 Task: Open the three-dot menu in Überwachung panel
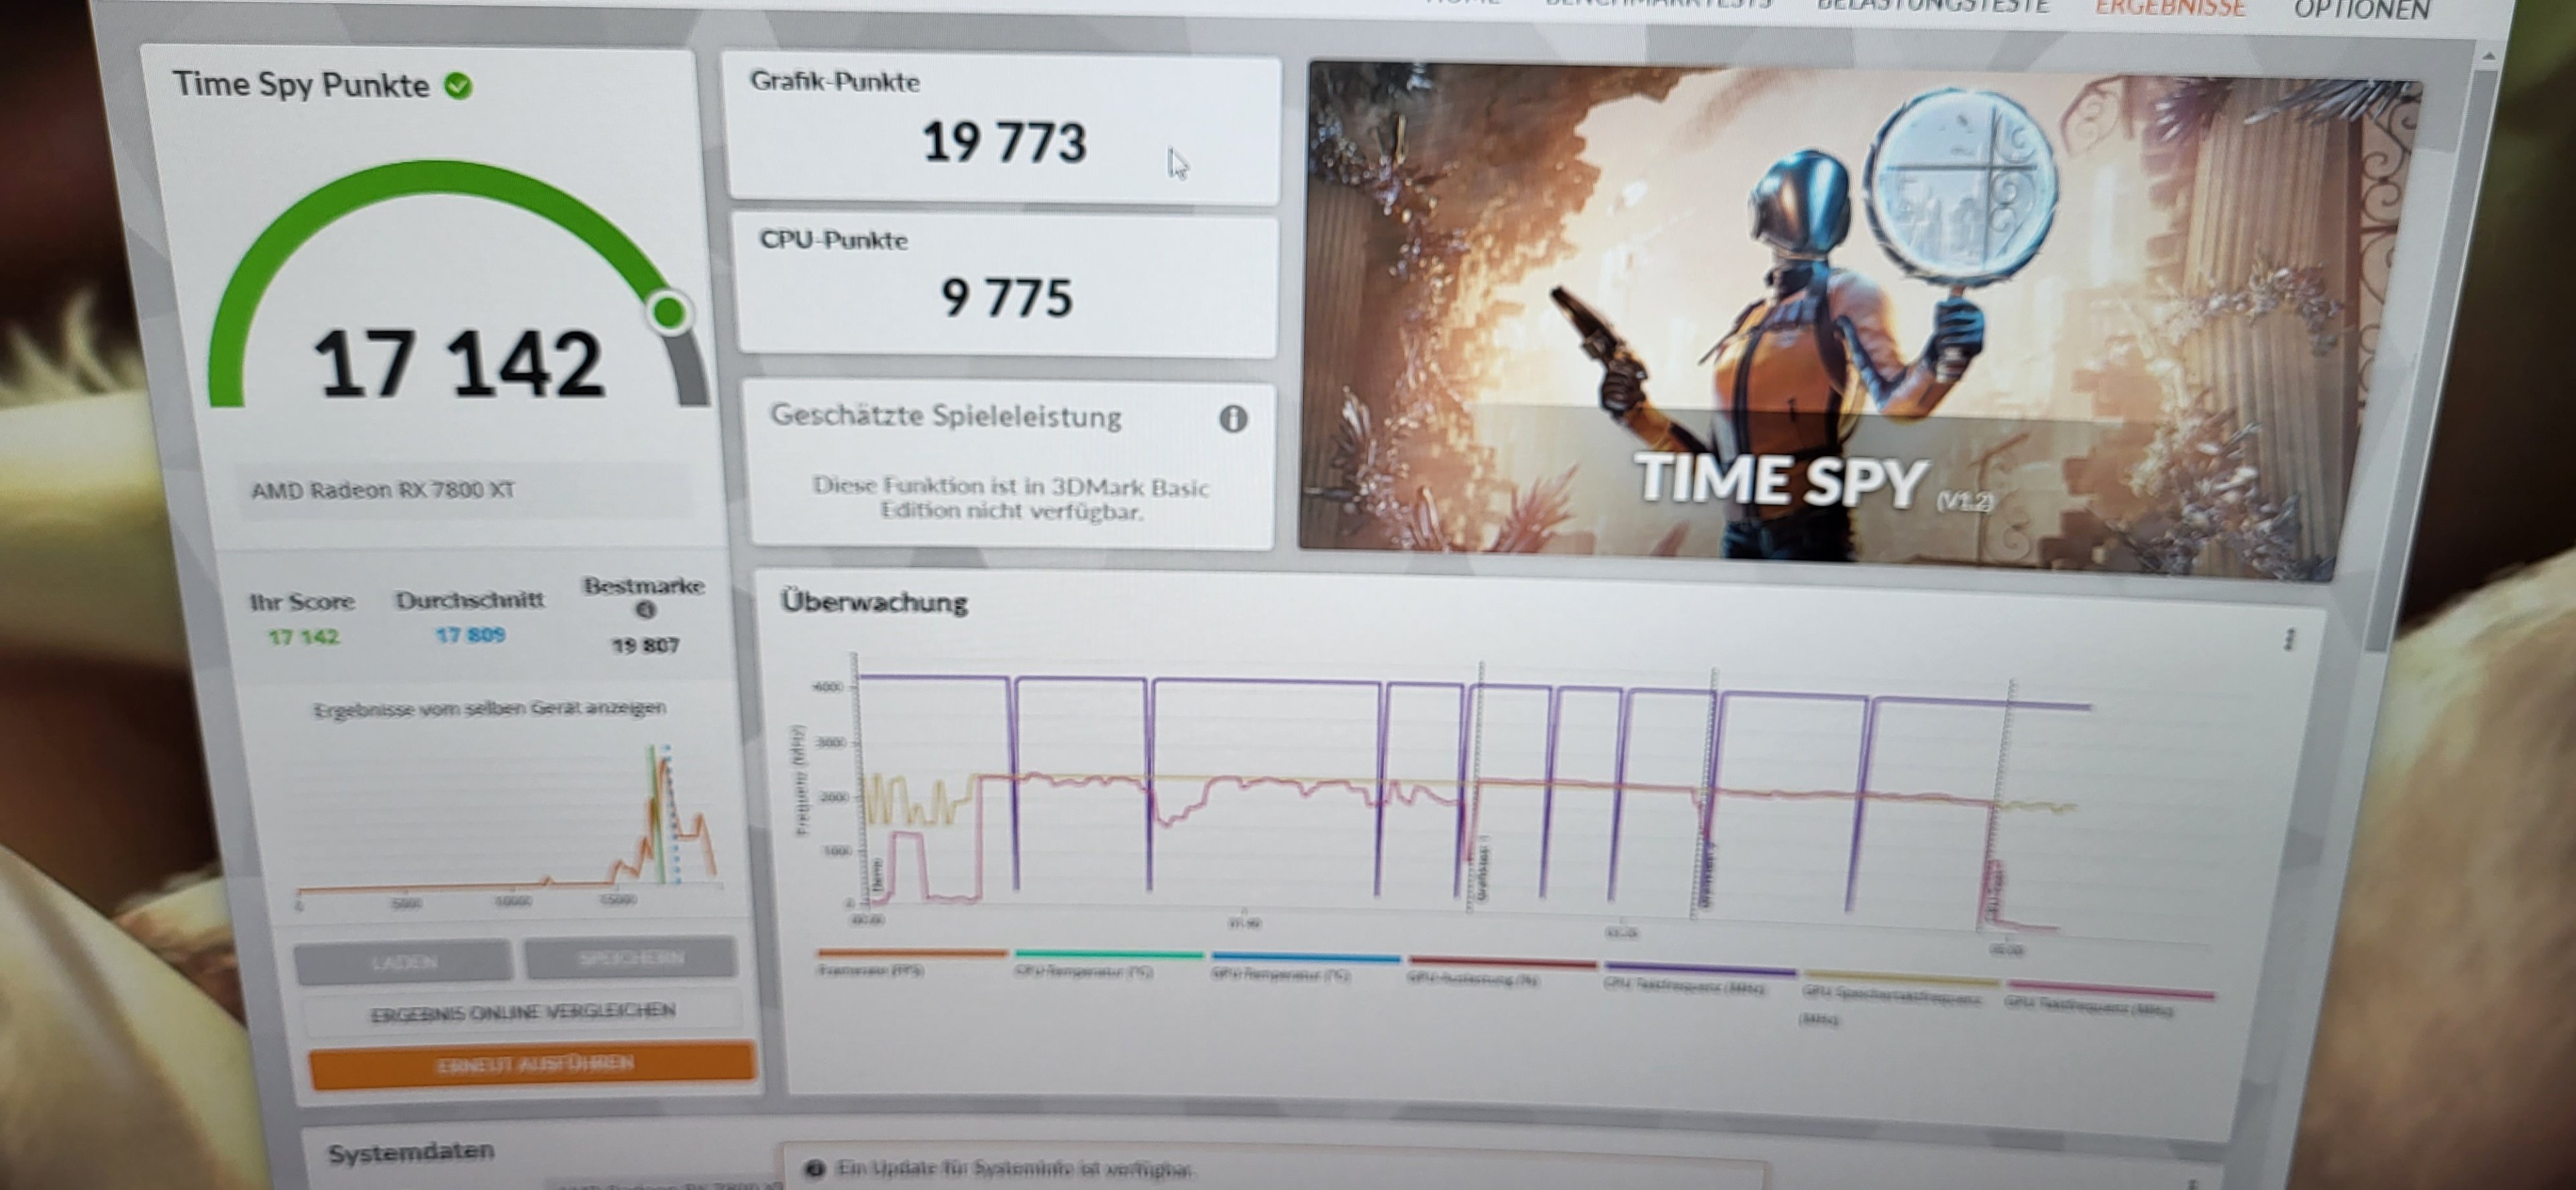coord(2289,640)
